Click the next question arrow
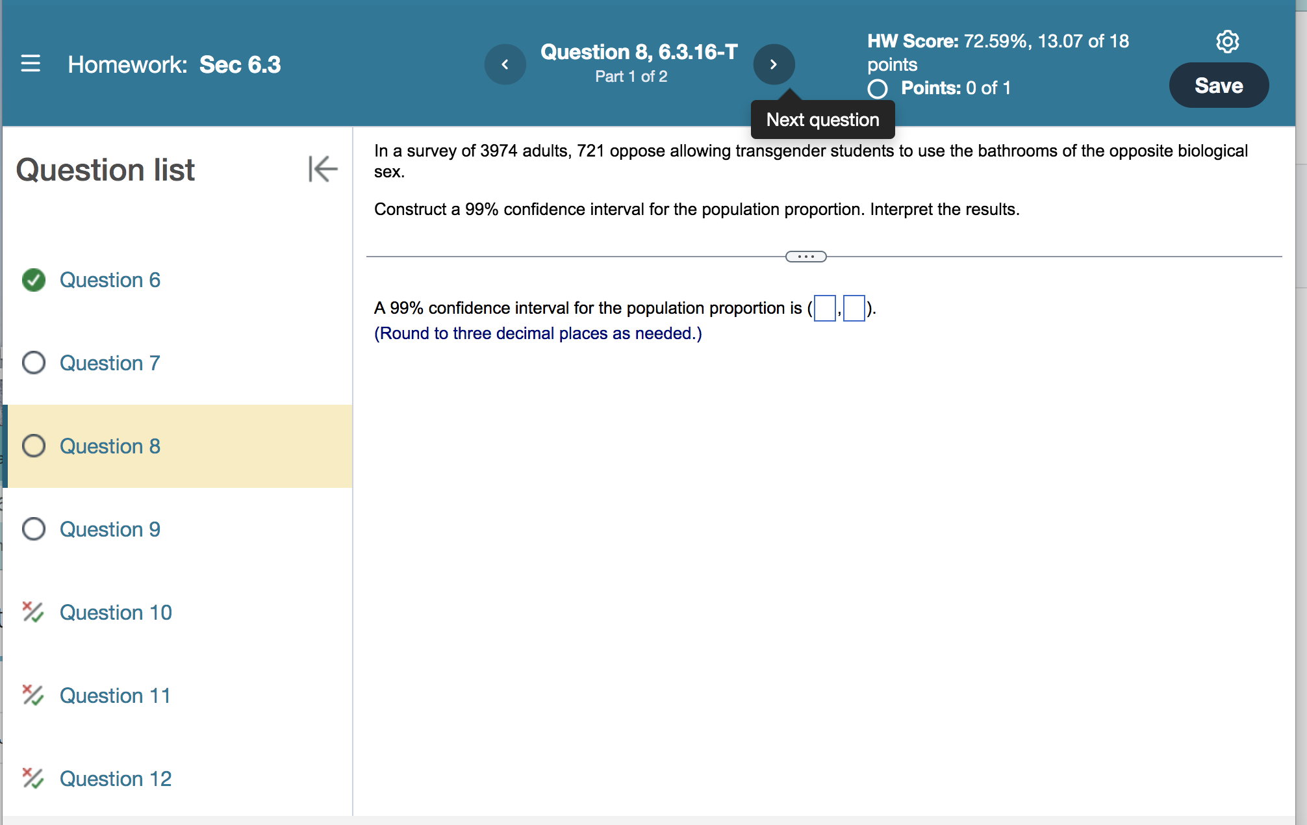 pyautogui.click(x=773, y=64)
